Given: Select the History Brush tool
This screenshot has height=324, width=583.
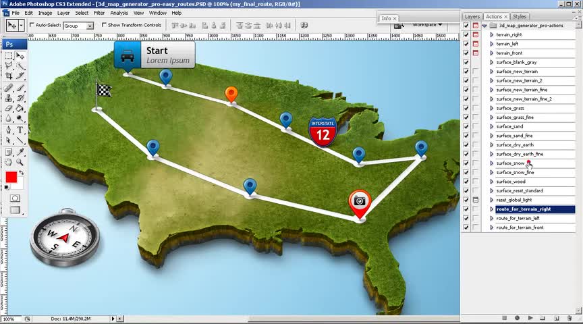Looking at the screenshot, I should coord(20,98).
